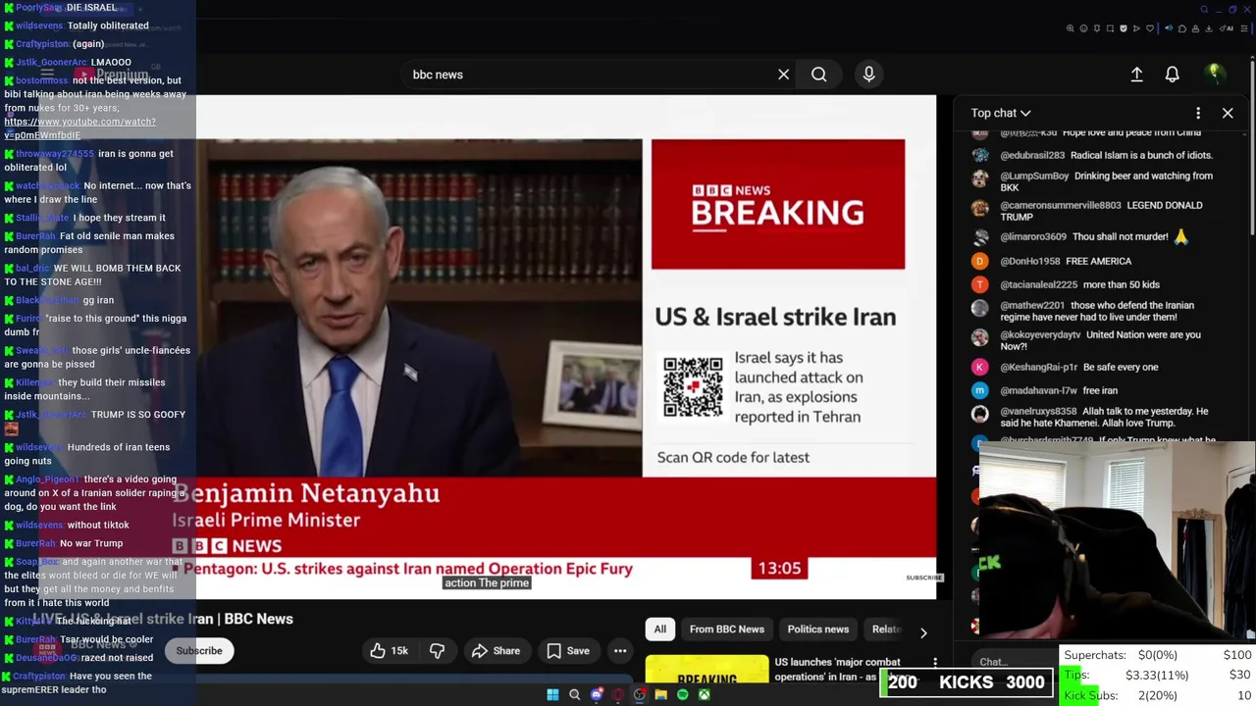Open the youtube.com link in stream chat
1256x706 pixels.
(x=79, y=128)
